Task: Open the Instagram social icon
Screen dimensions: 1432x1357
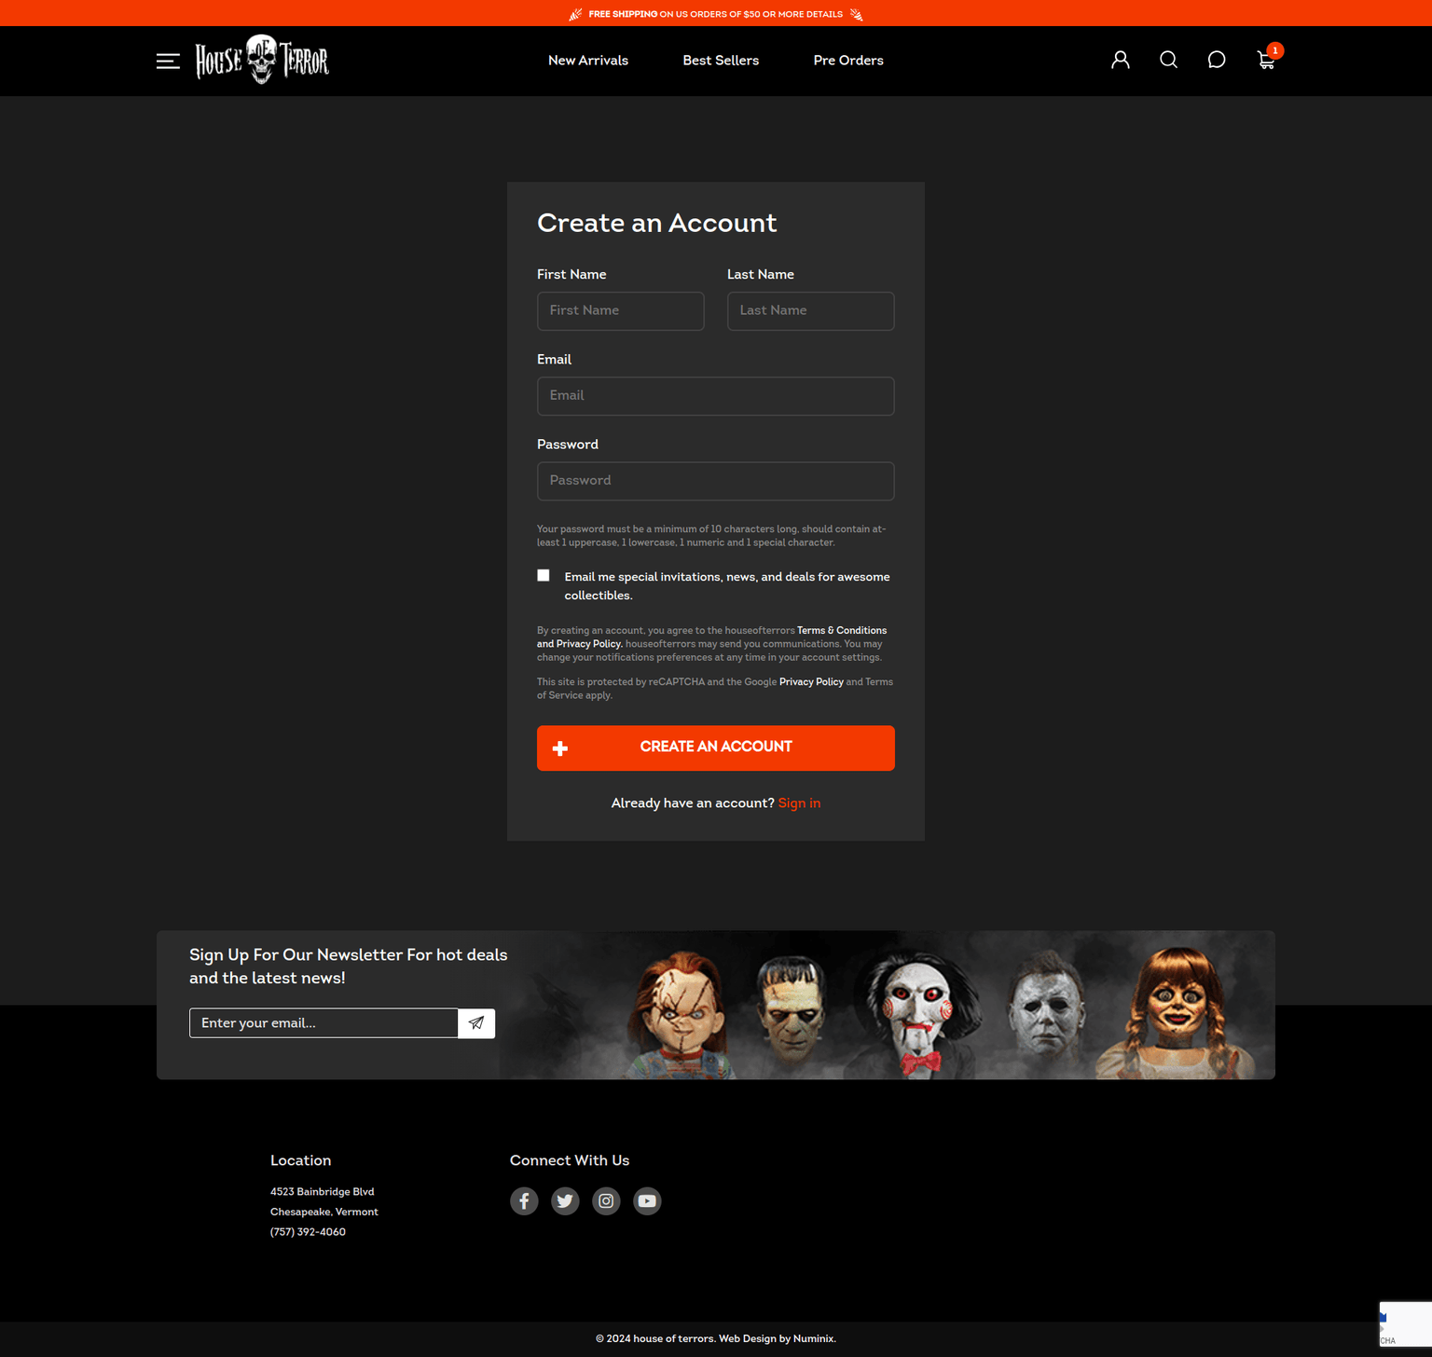Action: [x=606, y=1200]
